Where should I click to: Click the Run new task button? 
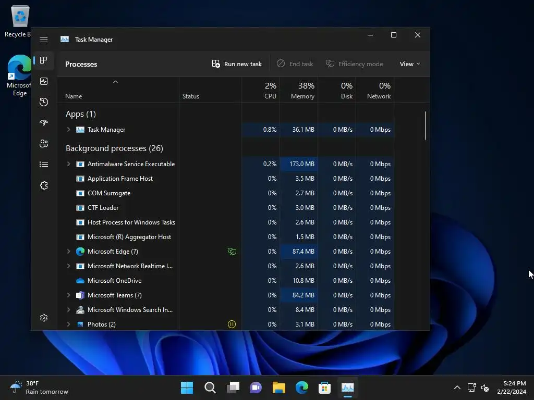coord(237,64)
